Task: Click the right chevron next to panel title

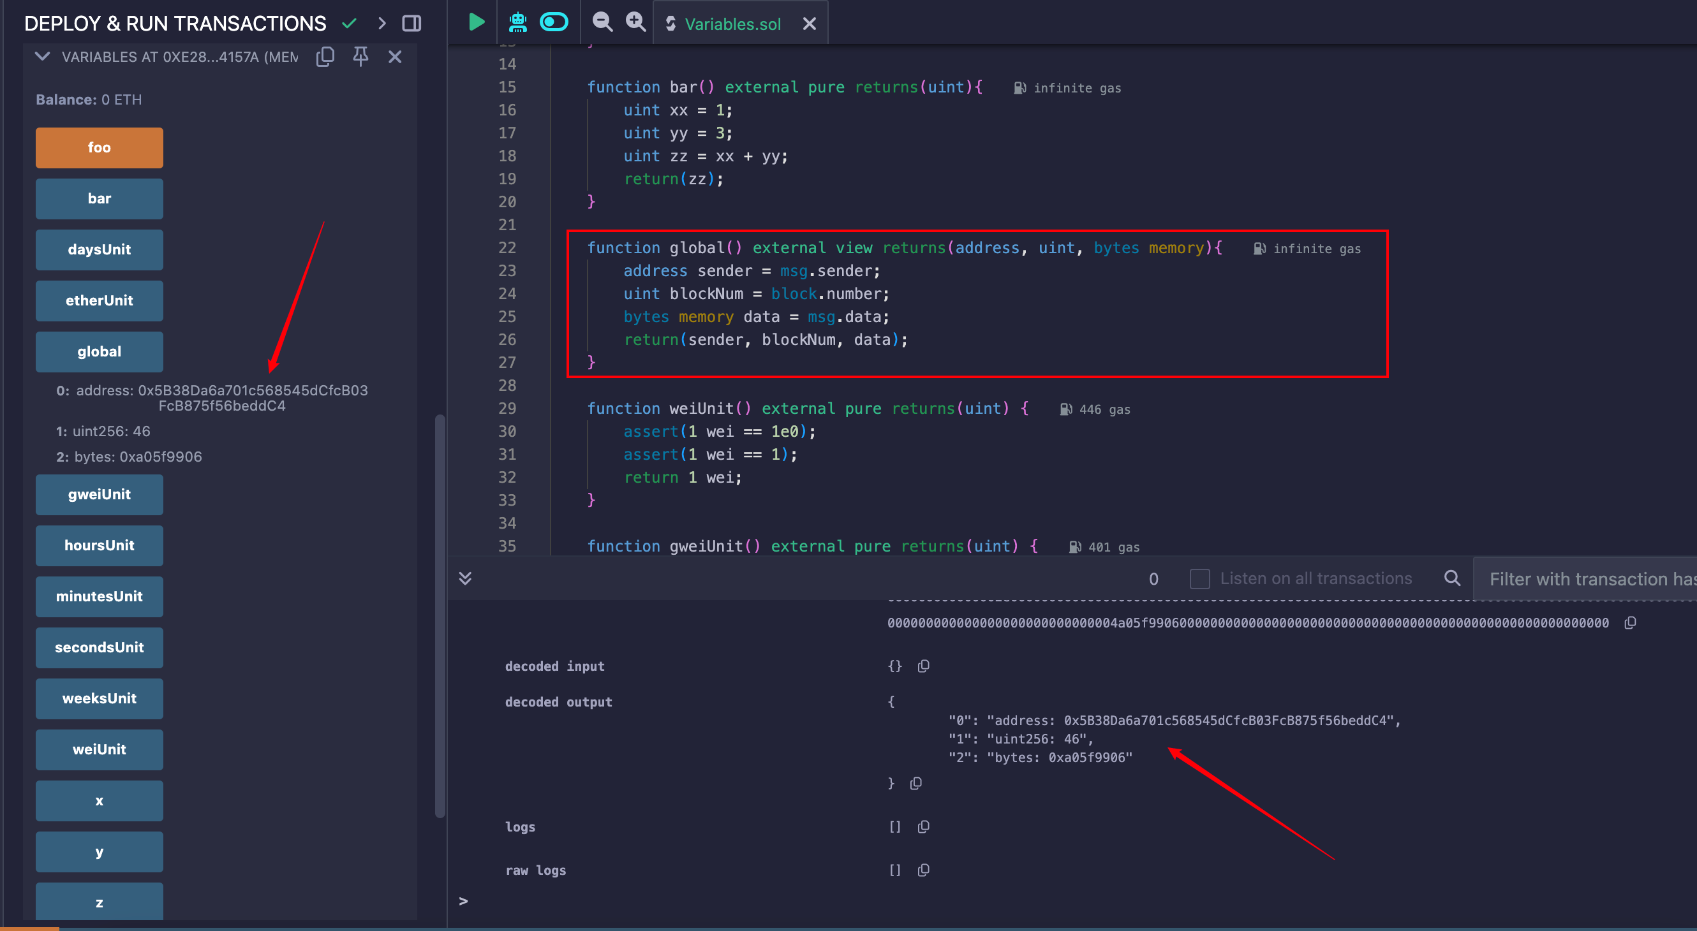Action: 382,24
